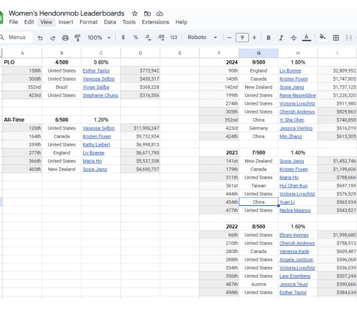This screenshot has width=357, height=310.
Task: Open the Extensions menu
Action: point(155,22)
